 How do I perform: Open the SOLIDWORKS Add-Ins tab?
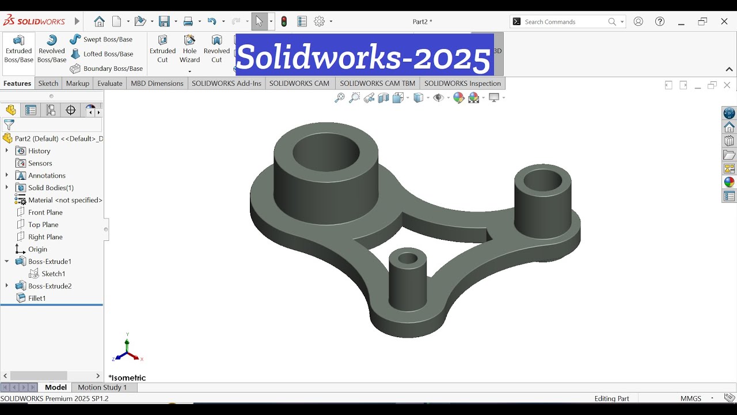[x=226, y=84]
